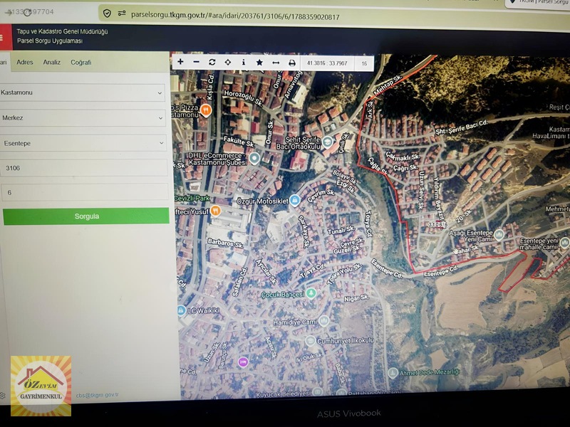This screenshot has height=427, width=570.
Task: Click Aşağı Esentepe Yeni Cami marker
Action: (499, 235)
